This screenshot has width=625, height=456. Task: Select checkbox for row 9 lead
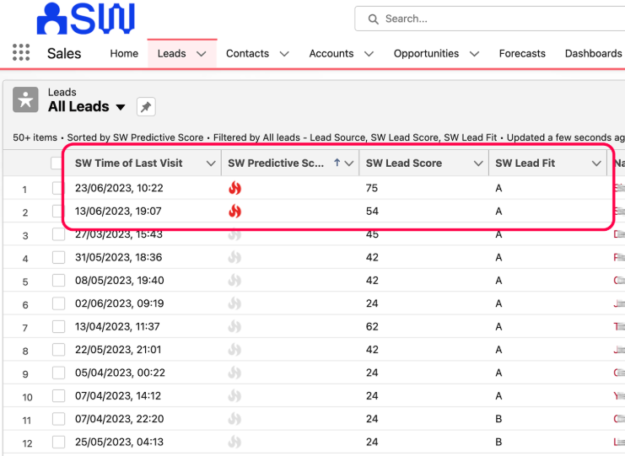[x=58, y=373]
